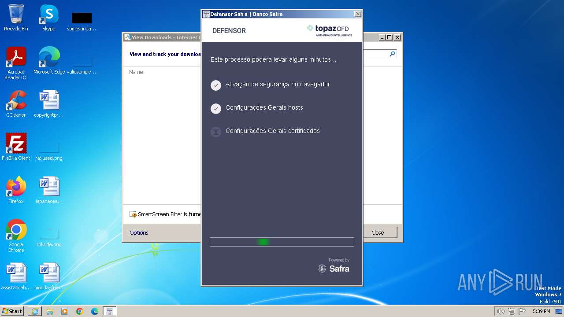564x317 pixels.
Task: Click the 'Configurações Gerais certificados' hourglass icon
Action: pos(216,132)
